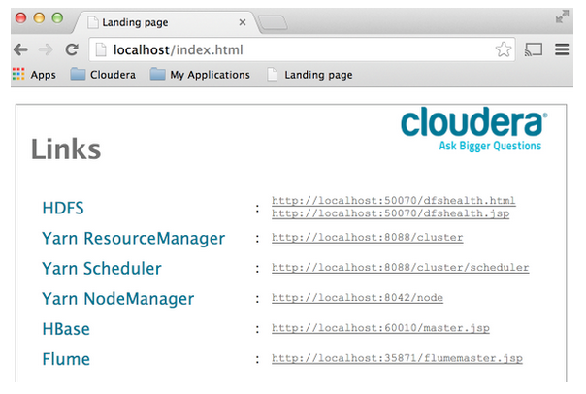The height and width of the screenshot is (394, 586).
Task: Open the dfshealth.jsp HDFS link
Action: click(x=390, y=213)
